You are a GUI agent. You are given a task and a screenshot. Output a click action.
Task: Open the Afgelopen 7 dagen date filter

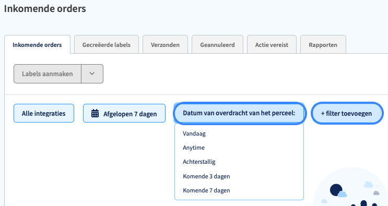pos(124,113)
